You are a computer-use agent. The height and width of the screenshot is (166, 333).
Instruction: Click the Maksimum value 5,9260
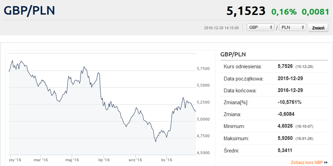pos(285,139)
